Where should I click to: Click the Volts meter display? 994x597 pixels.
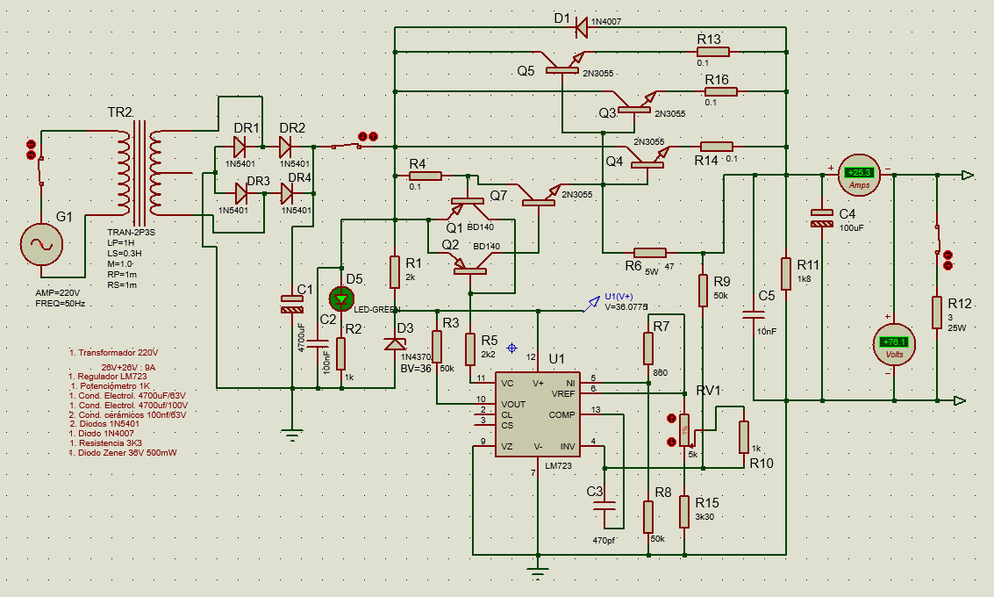point(895,342)
